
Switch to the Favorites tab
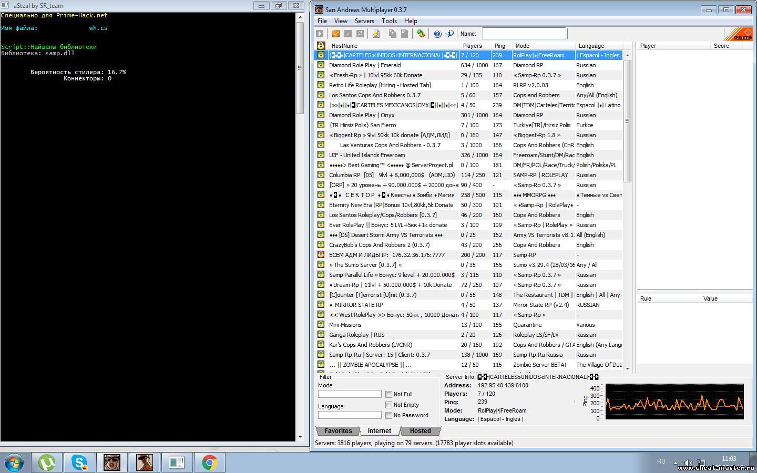pyautogui.click(x=338, y=431)
